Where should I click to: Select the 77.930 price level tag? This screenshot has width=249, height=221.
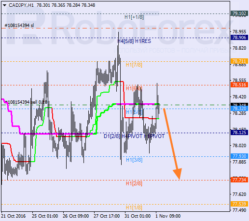[239, 156]
